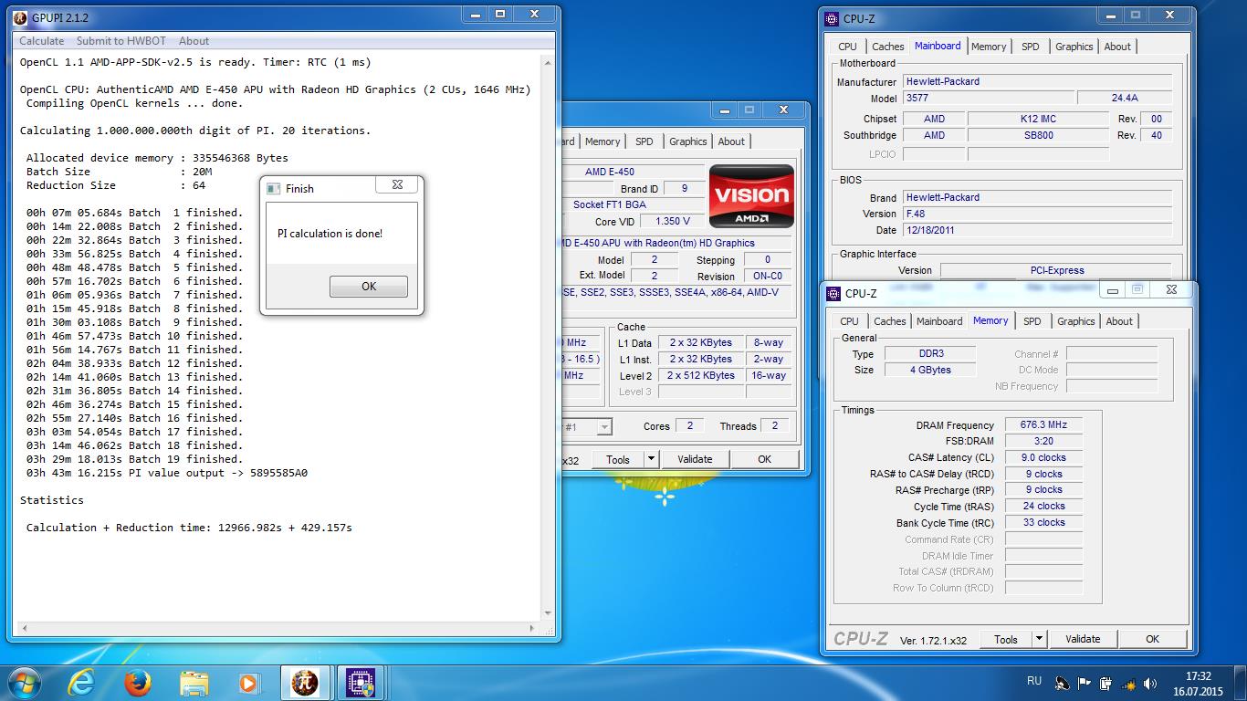The width and height of the screenshot is (1247, 701).
Task: Click the RU language indicator
Action: pyautogui.click(x=1034, y=681)
